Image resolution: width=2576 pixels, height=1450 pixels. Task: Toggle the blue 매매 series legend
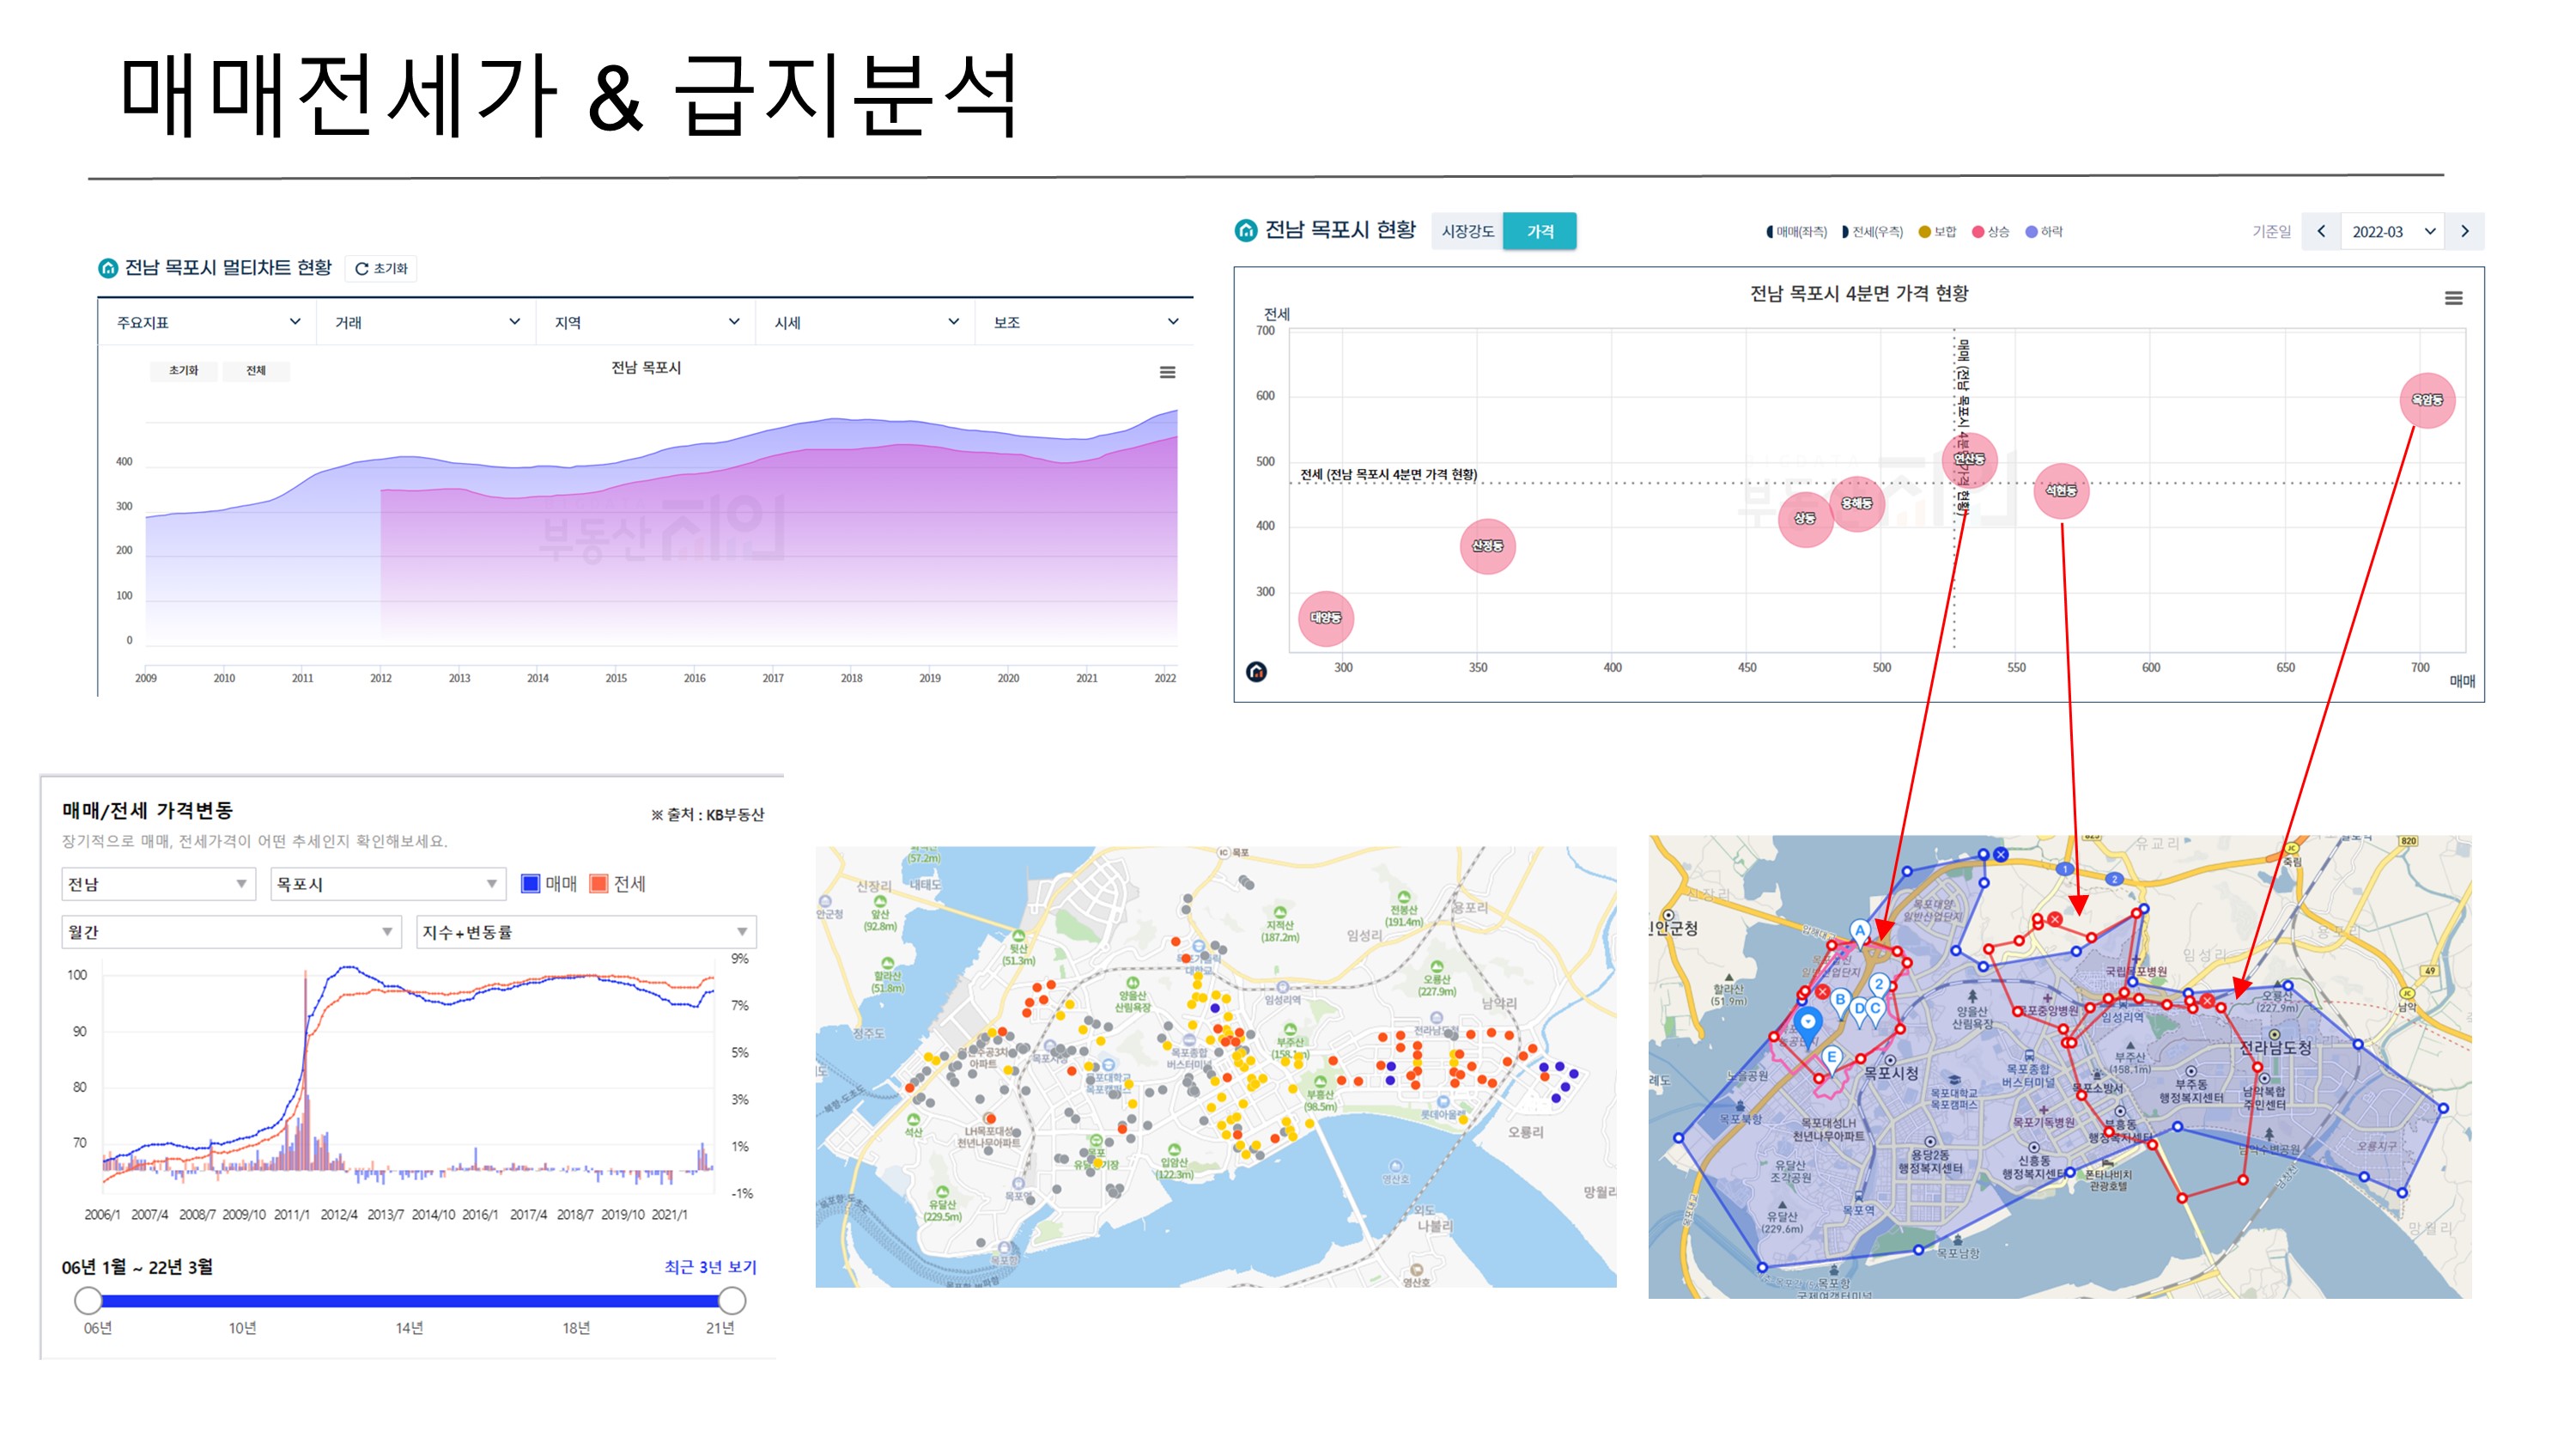pyautogui.click(x=549, y=884)
